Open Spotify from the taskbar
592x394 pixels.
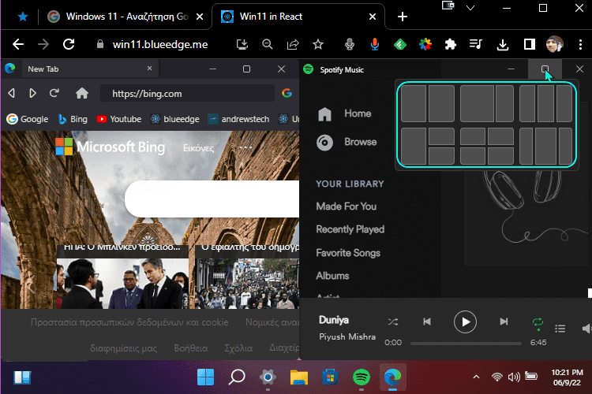coord(362,377)
